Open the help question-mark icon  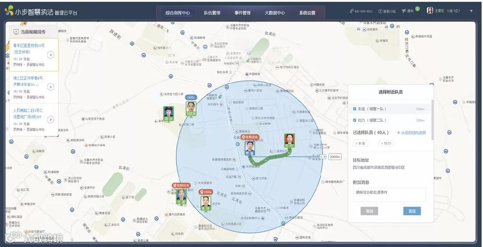click(380, 11)
